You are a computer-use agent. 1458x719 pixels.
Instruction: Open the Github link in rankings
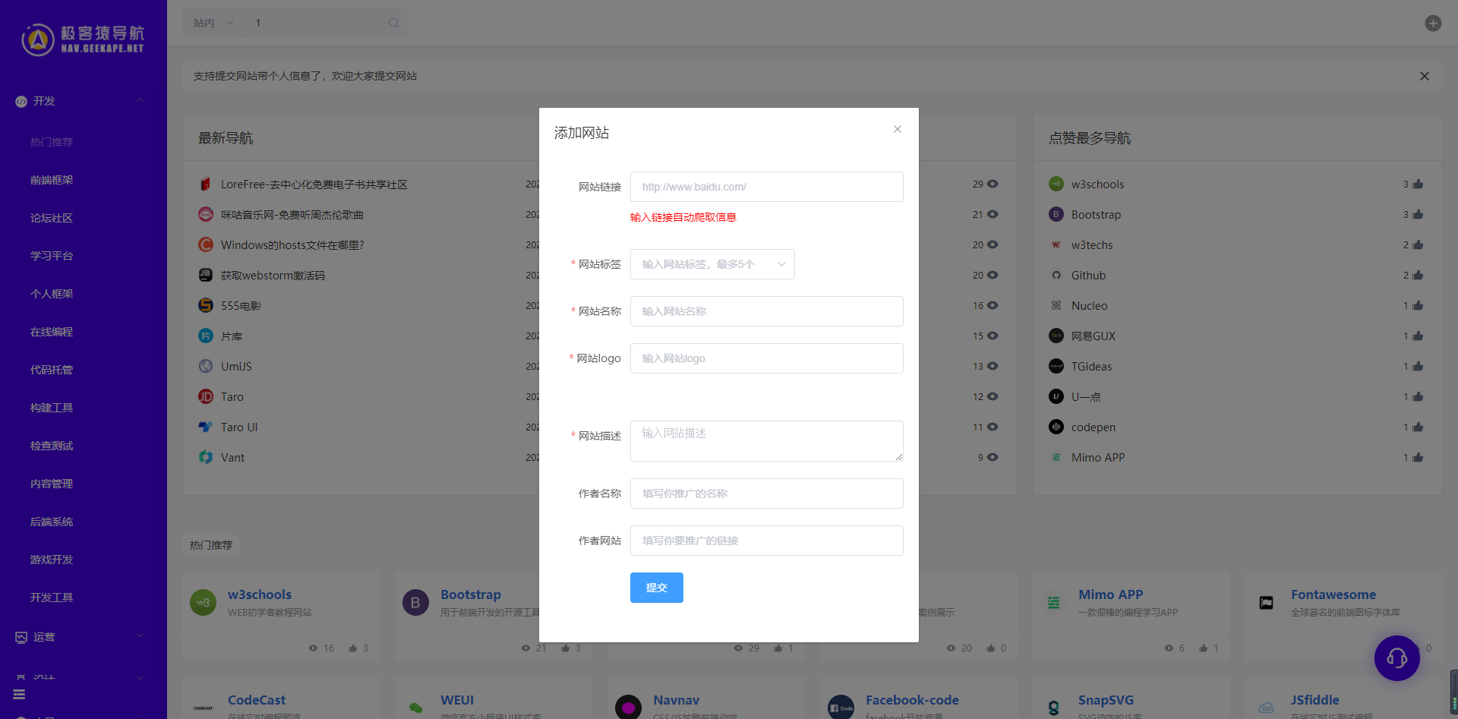pyautogui.click(x=1088, y=276)
